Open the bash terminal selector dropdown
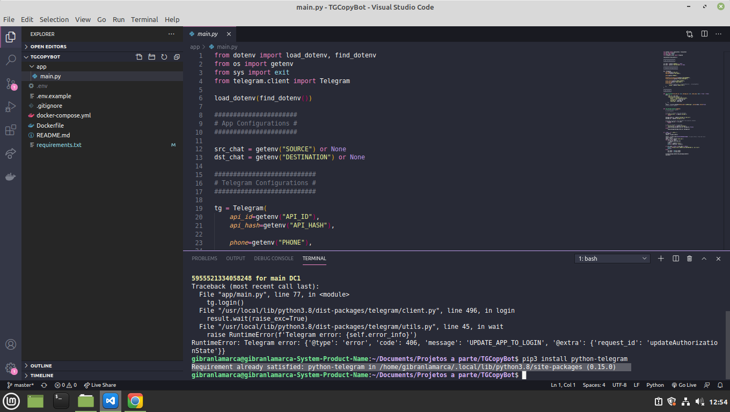This screenshot has height=412, width=730. coord(612,258)
